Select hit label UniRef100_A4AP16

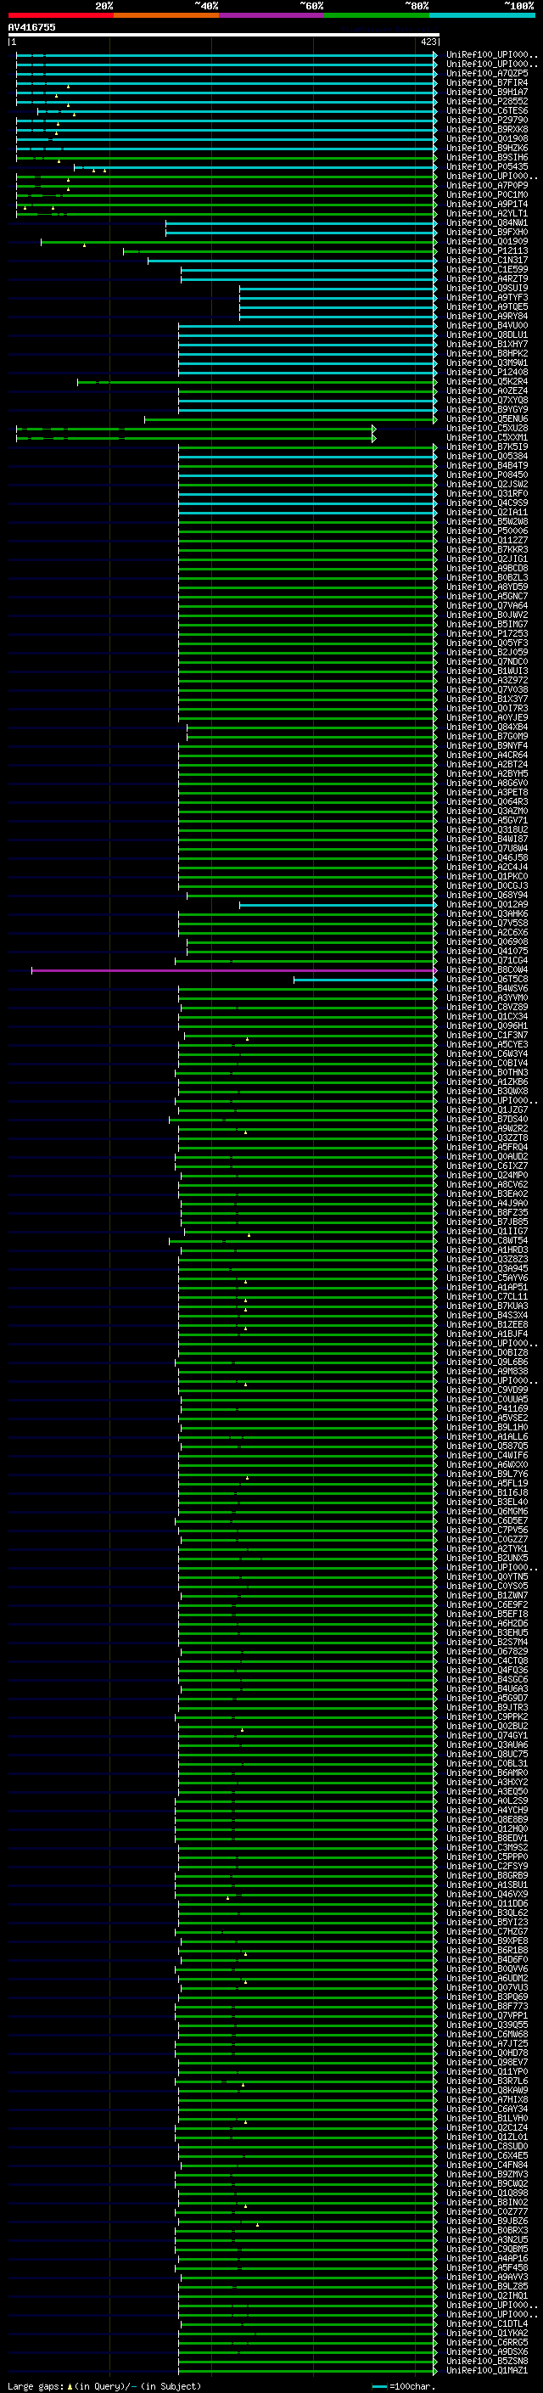pyautogui.click(x=487, y=2258)
